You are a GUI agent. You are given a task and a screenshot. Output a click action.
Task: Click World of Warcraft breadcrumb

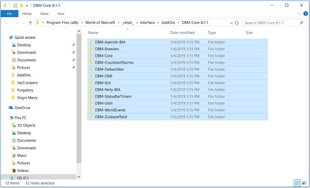100,23
